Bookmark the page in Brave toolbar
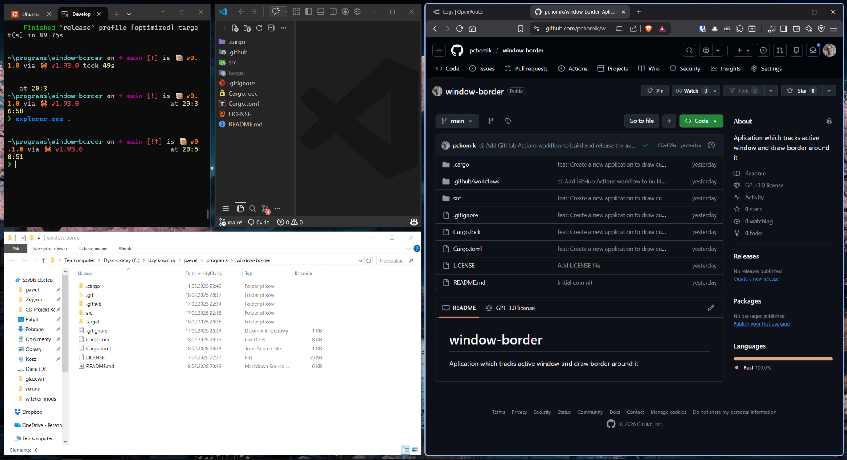This screenshot has width=847, height=460. pos(521,29)
